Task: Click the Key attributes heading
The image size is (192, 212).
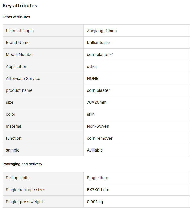Action: [20, 6]
